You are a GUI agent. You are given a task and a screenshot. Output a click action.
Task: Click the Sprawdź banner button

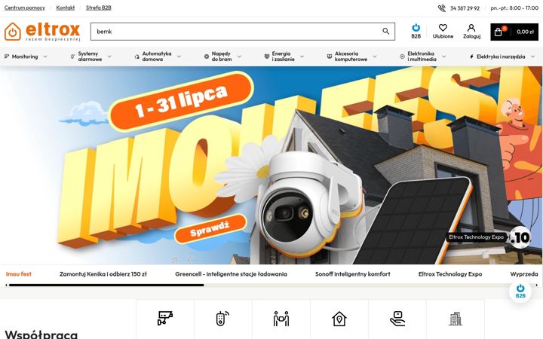(x=210, y=229)
